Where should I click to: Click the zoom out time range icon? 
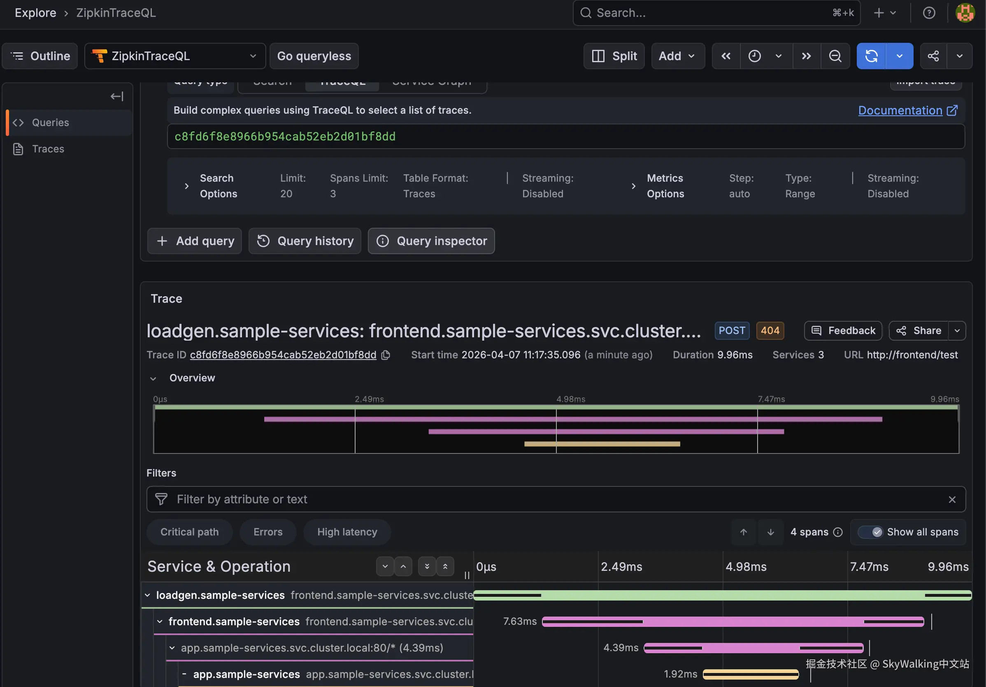pyautogui.click(x=835, y=56)
